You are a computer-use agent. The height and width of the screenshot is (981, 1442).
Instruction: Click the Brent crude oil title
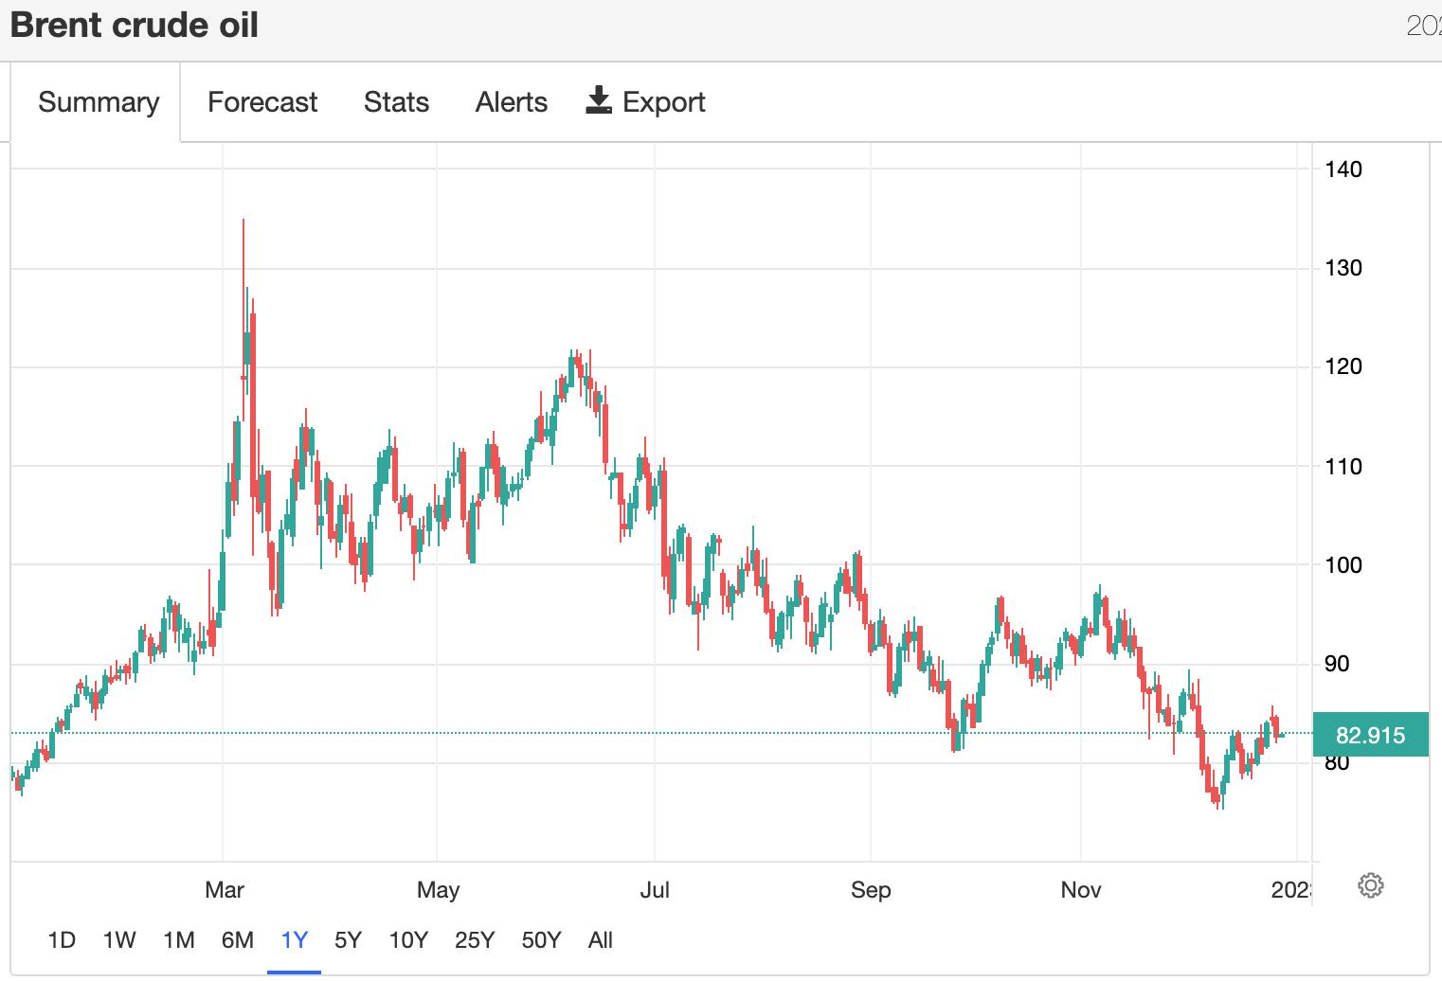click(135, 26)
